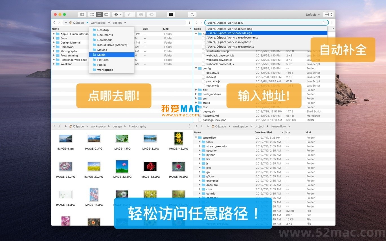Screen dimensions: 386x241
Task: Go back using the back arrow
Action: [x=54, y=23]
